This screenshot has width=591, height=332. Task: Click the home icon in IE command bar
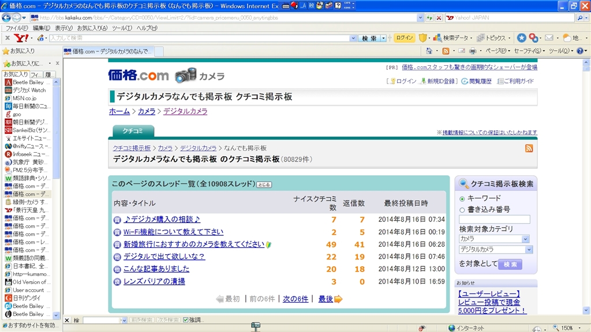(429, 51)
